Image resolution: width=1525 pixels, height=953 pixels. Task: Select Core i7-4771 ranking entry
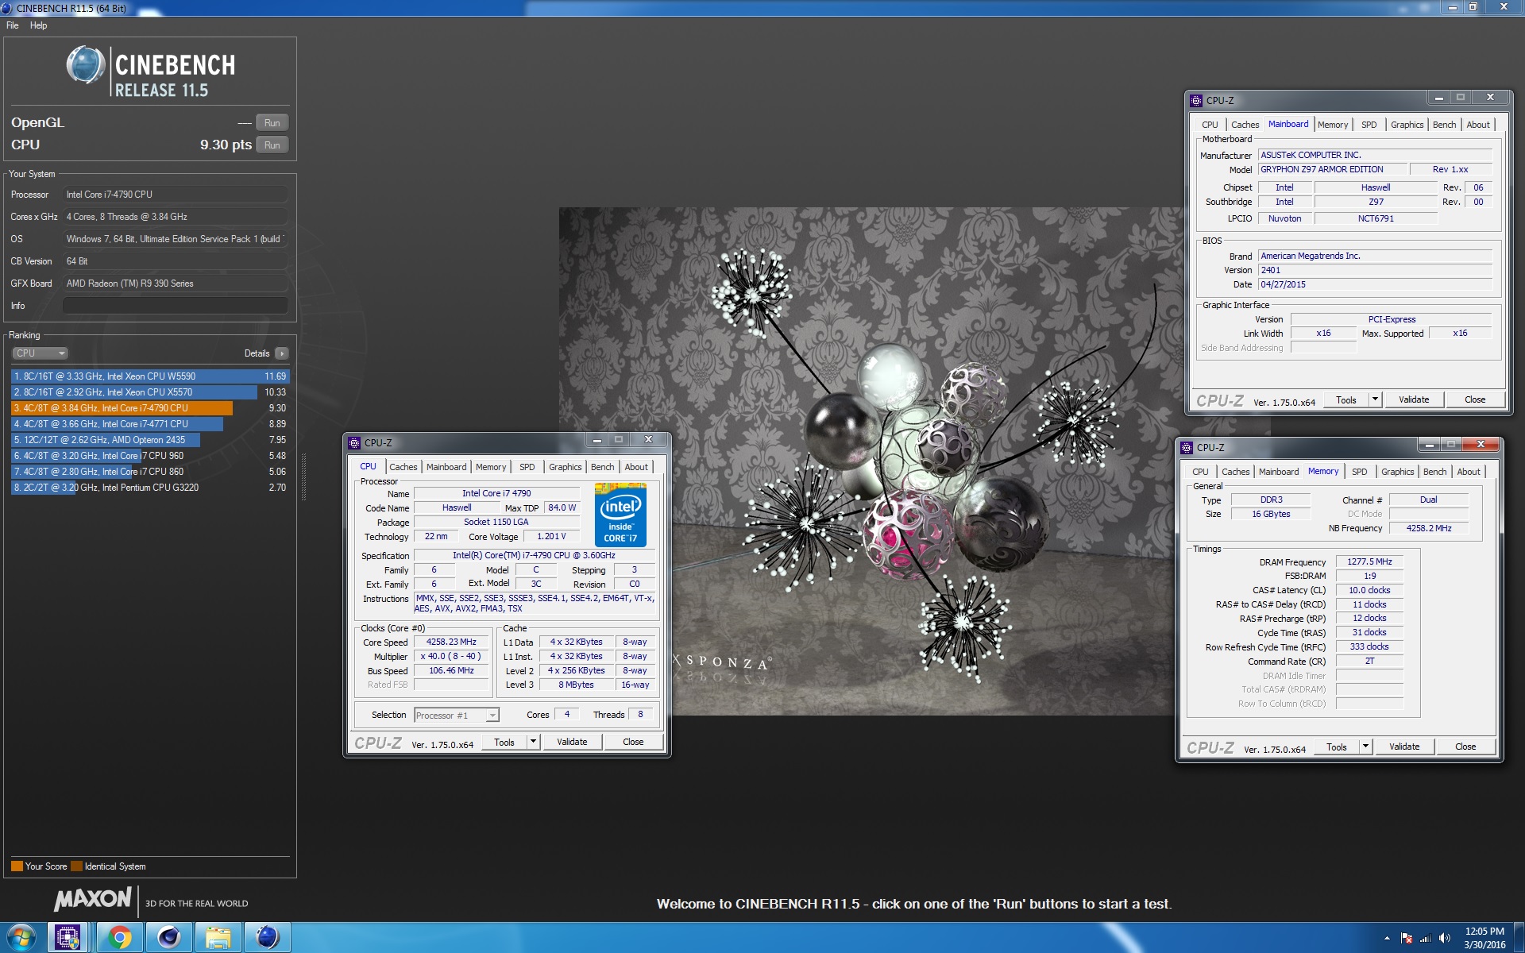(x=150, y=424)
